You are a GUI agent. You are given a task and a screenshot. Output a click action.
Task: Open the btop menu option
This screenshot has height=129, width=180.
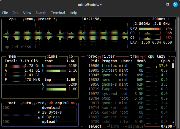point(29,19)
